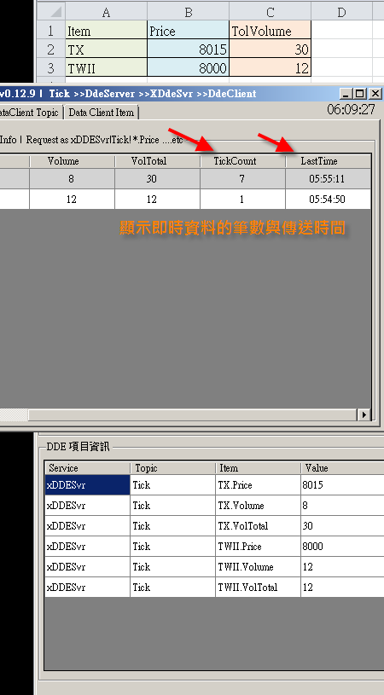
Task: Click the Value column header
Action: pos(342,468)
